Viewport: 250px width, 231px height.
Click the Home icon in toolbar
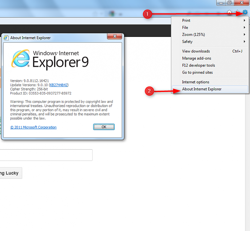[229, 12]
